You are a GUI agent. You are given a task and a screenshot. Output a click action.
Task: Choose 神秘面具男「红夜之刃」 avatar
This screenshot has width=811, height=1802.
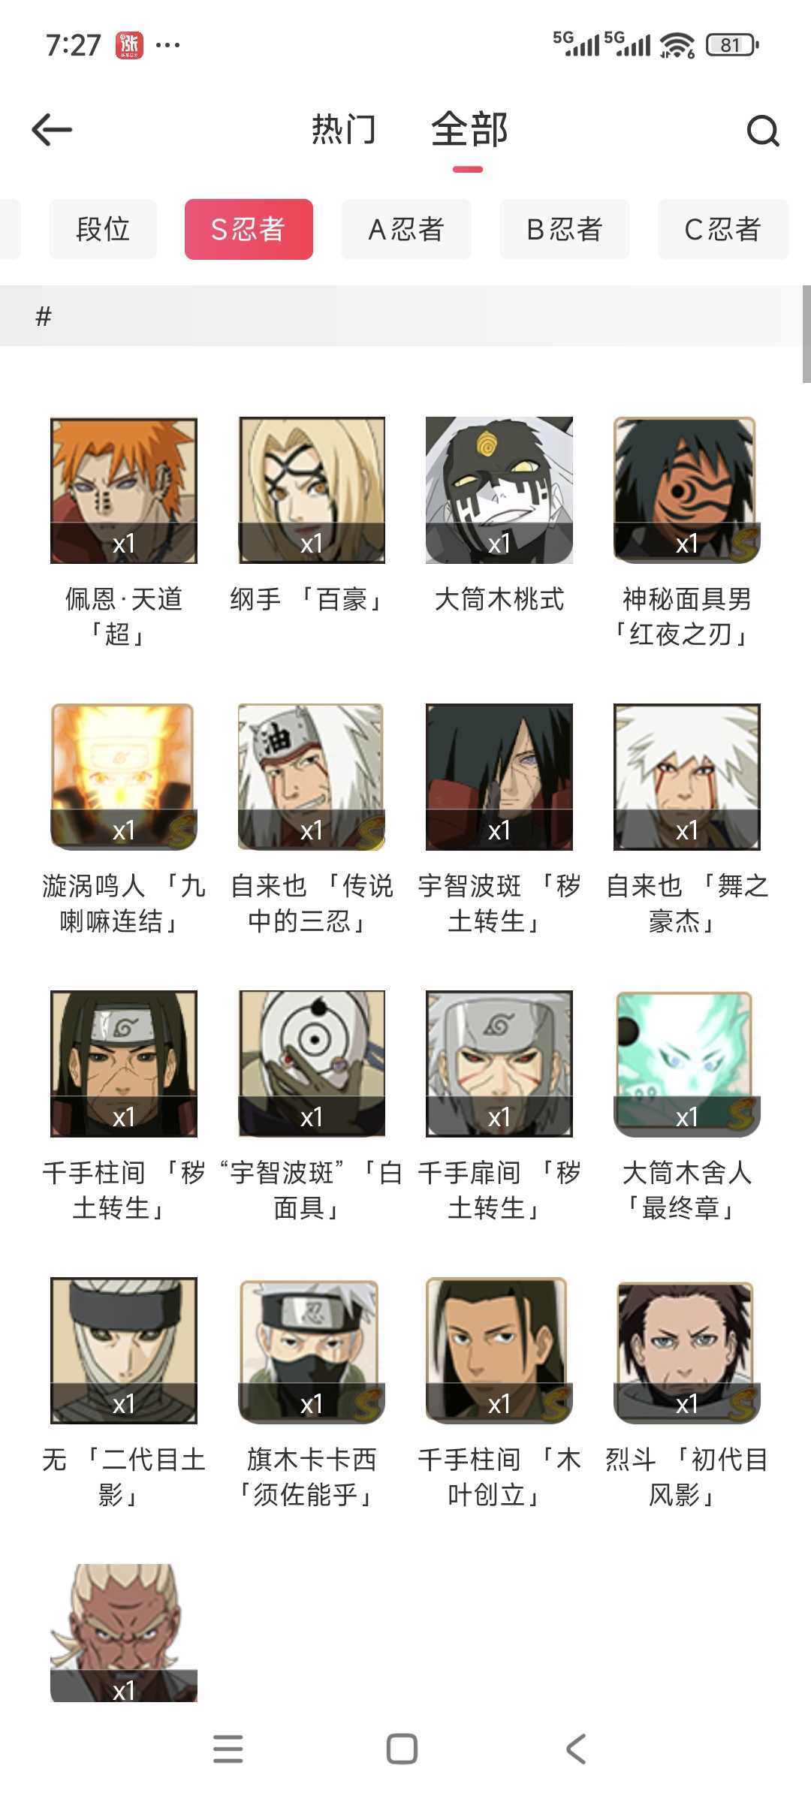(687, 490)
